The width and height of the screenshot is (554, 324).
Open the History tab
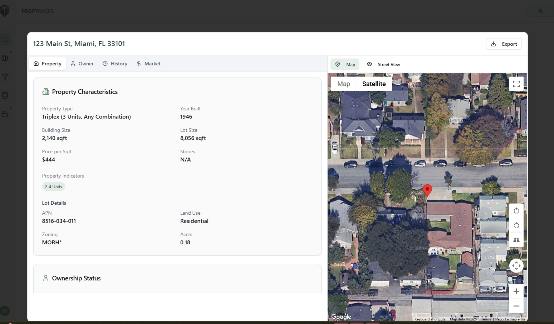[115, 64]
